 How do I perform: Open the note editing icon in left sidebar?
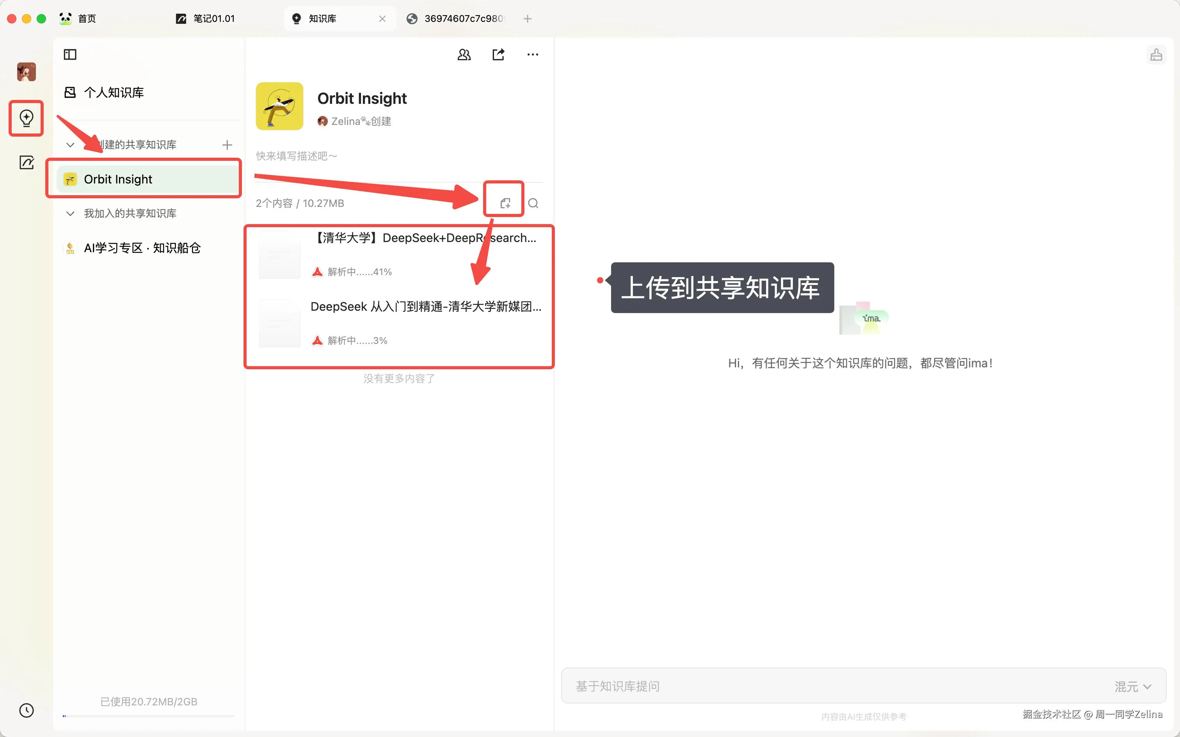point(27,163)
